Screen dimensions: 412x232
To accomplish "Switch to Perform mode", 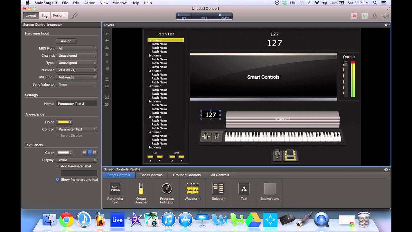I will point(59,15).
